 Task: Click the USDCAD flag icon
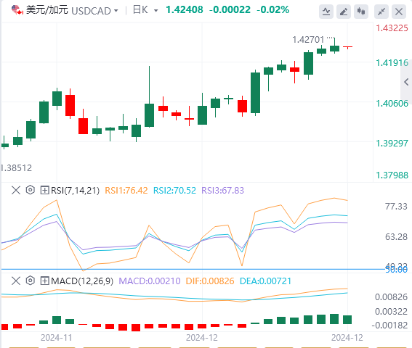coord(17,10)
